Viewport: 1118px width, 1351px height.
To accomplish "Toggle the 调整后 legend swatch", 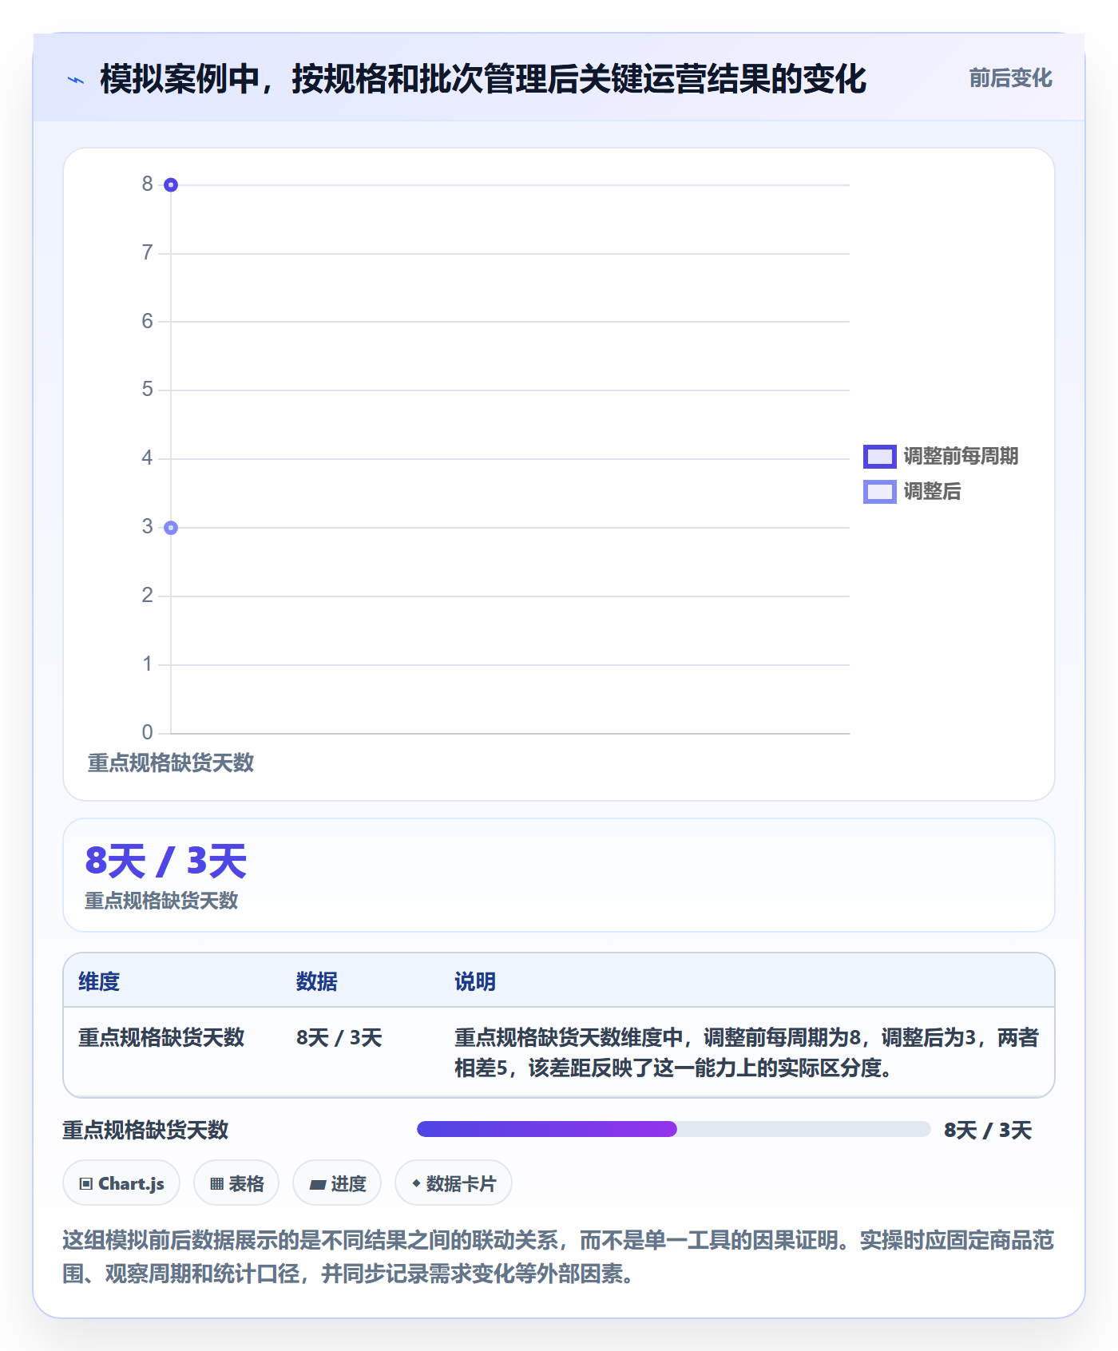I will pyautogui.click(x=879, y=492).
